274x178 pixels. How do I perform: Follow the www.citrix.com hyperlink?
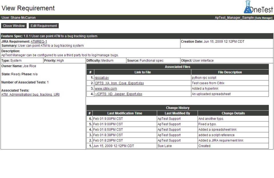click(106, 88)
